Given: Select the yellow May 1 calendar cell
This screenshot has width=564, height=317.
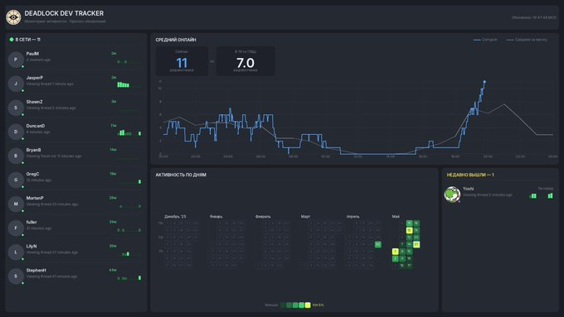Looking at the screenshot, I should point(395,252).
